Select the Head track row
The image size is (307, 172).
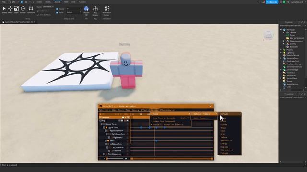tap(114, 141)
